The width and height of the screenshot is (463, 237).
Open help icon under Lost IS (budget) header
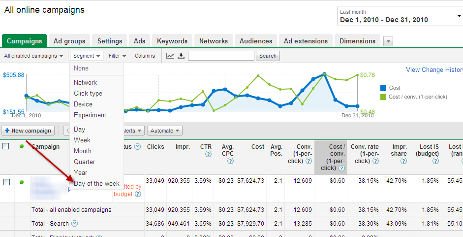435,161
